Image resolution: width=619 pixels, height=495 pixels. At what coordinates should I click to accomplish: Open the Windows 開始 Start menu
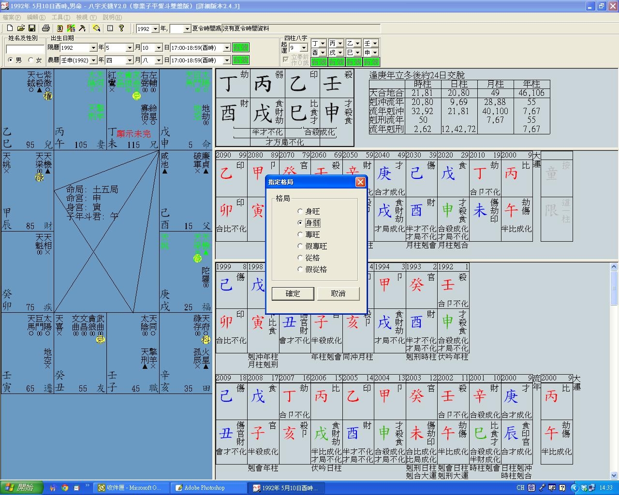pos(21,487)
